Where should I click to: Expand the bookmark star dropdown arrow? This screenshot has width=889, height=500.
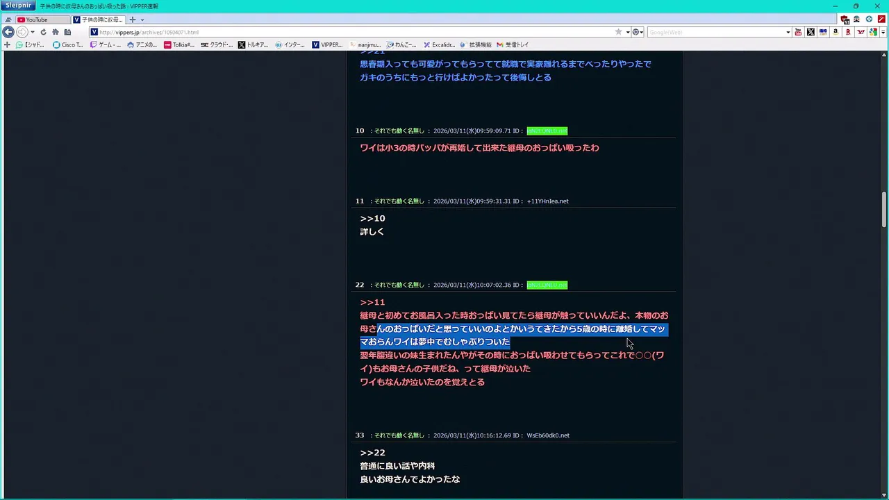[x=627, y=32]
